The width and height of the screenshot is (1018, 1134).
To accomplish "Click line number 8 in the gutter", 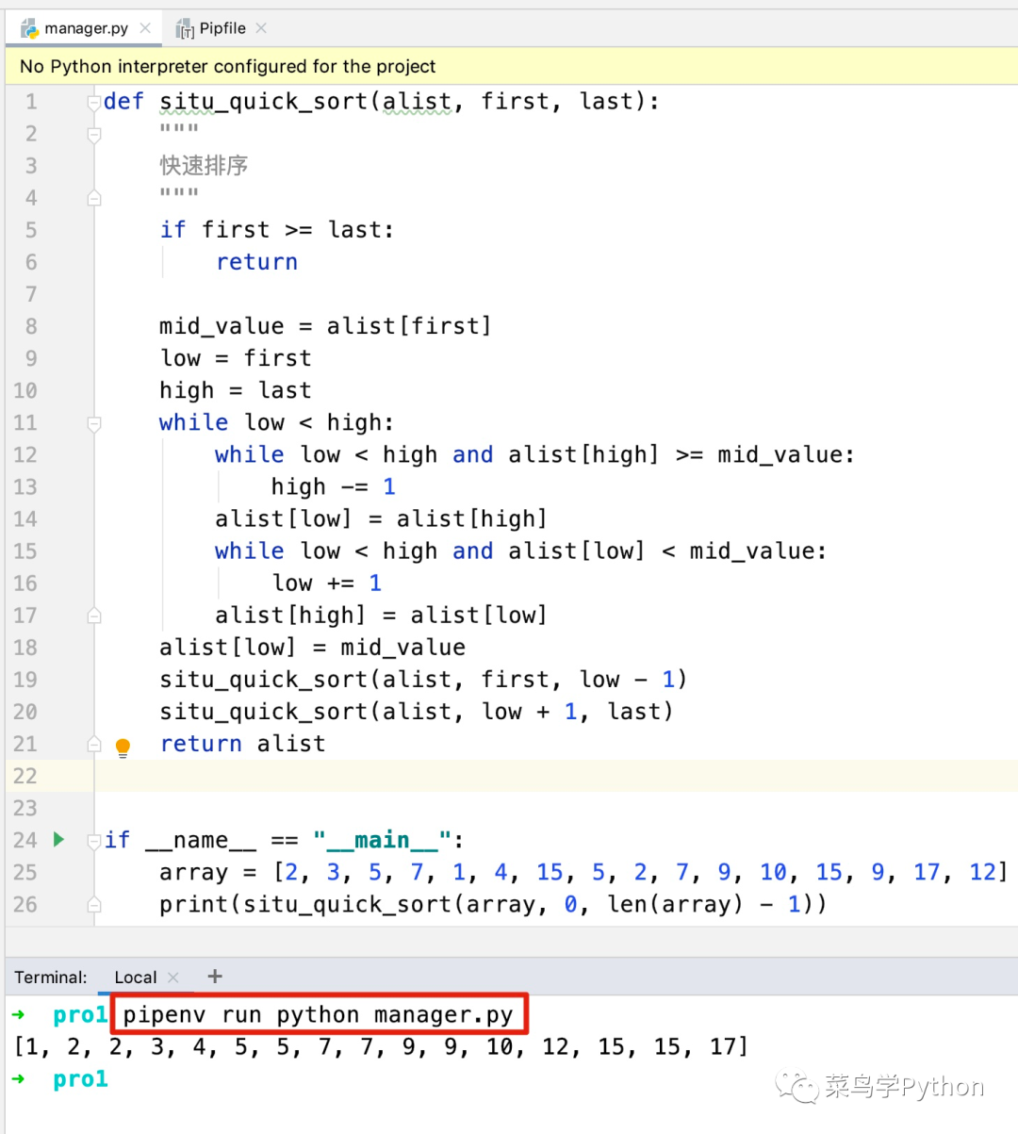I will coord(31,326).
